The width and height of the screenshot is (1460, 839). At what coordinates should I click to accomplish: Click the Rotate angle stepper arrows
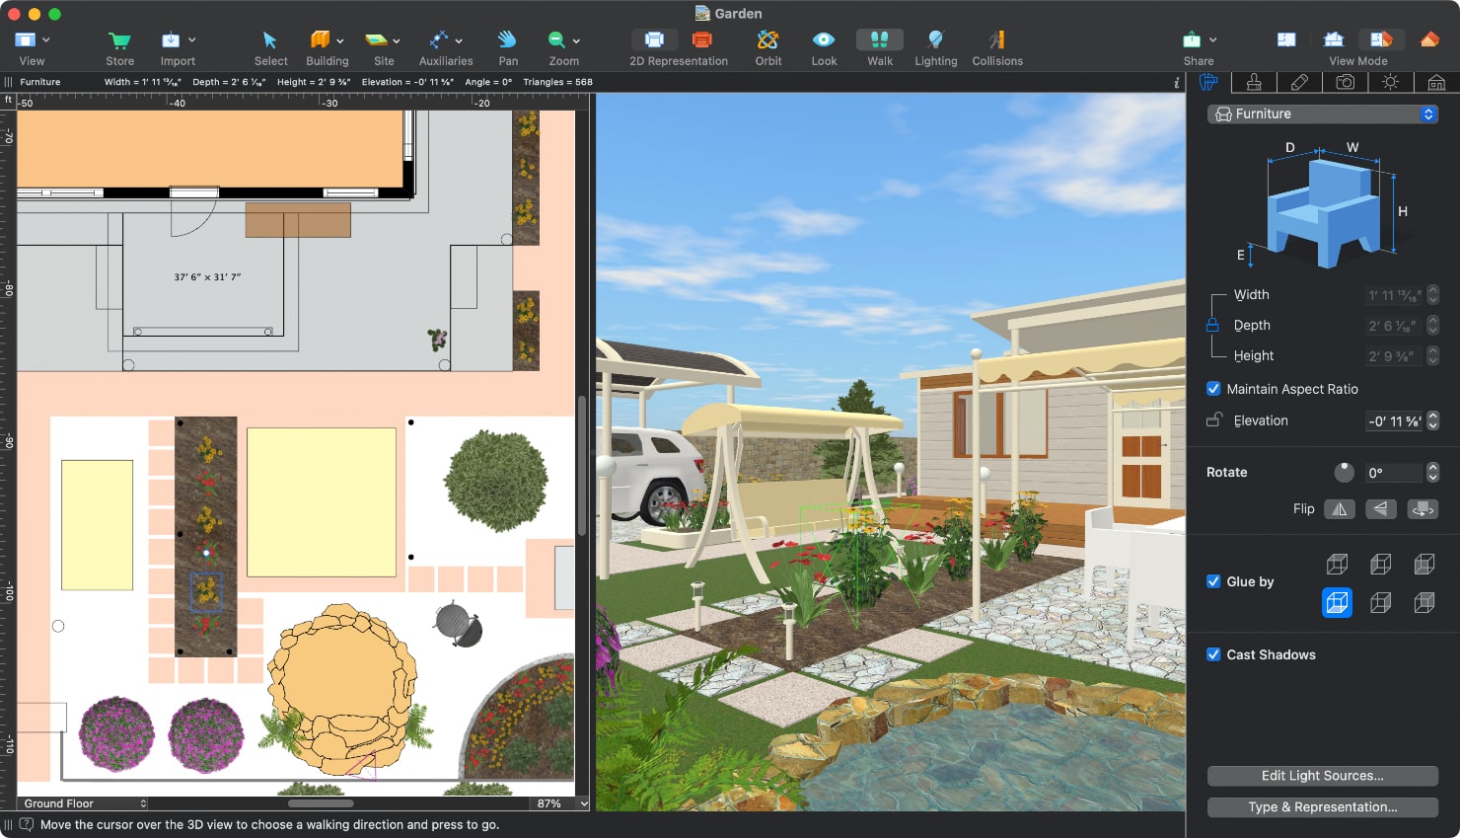[x=1432, y=473]
